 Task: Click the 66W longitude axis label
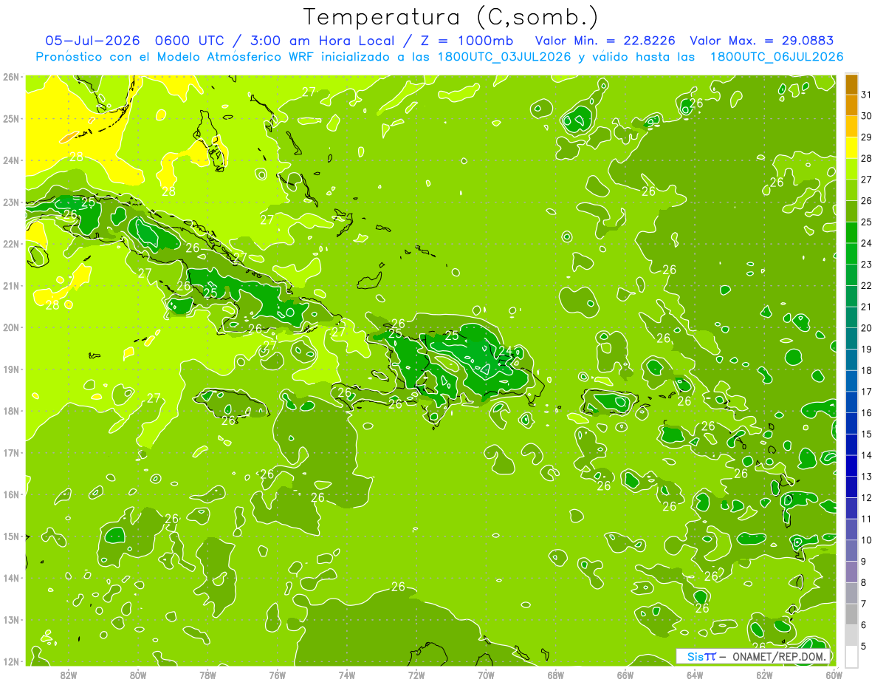click(625, 675)
